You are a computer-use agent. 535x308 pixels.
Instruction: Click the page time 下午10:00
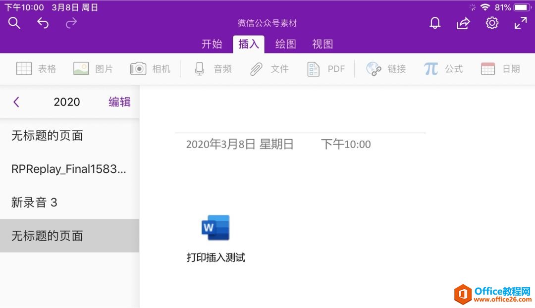coord(346,144)
